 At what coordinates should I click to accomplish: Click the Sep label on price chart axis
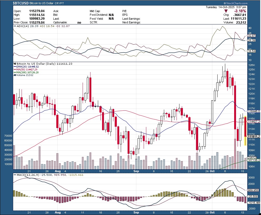136,171
